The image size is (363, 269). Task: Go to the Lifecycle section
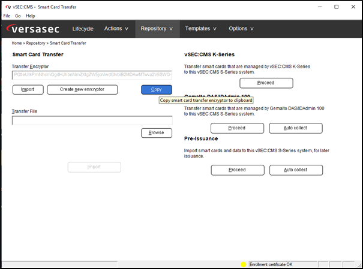pos(83,29)
